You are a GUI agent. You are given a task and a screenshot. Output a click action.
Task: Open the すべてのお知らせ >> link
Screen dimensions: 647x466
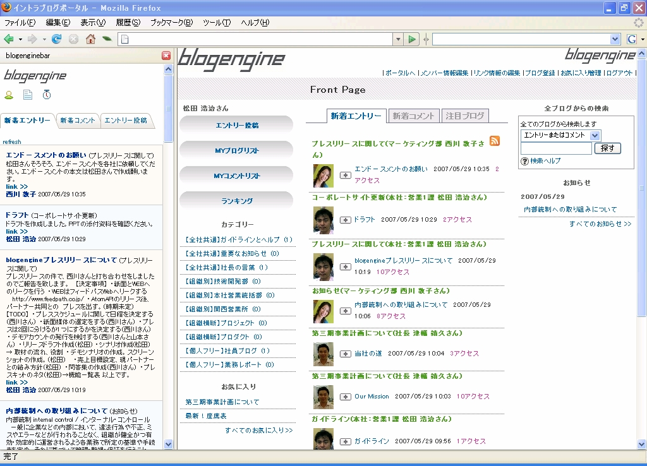click(600, 224)
